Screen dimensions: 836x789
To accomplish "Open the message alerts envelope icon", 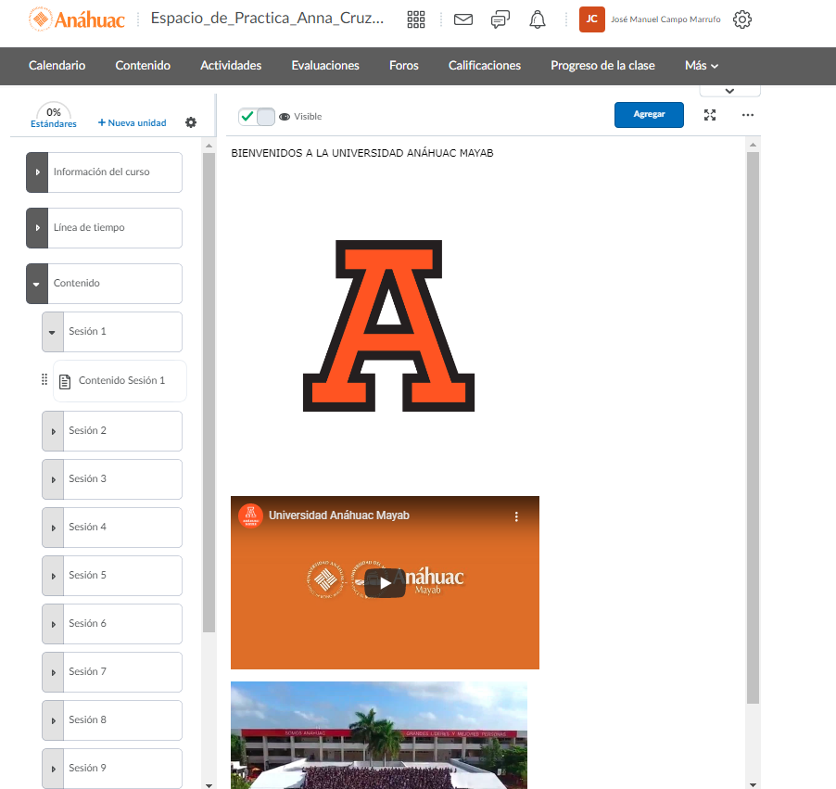I will click(463, 19).
